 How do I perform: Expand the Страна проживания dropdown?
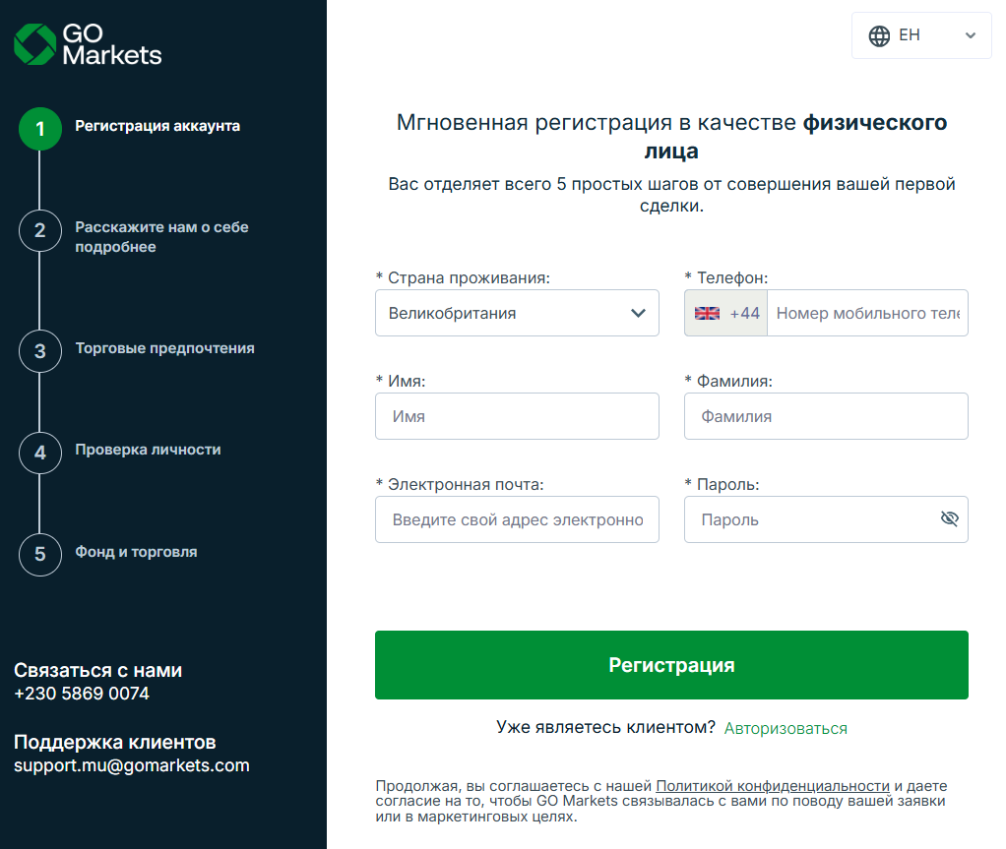517,313
